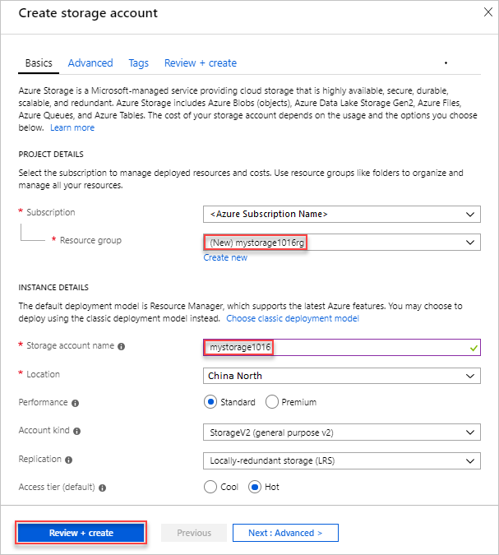Expand the Account kind dropdown
This screenshot has width=499, height=555.
[341, 432]
